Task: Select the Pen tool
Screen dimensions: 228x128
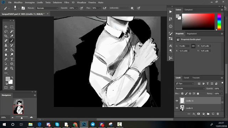Action: click(x=6, y=59)
